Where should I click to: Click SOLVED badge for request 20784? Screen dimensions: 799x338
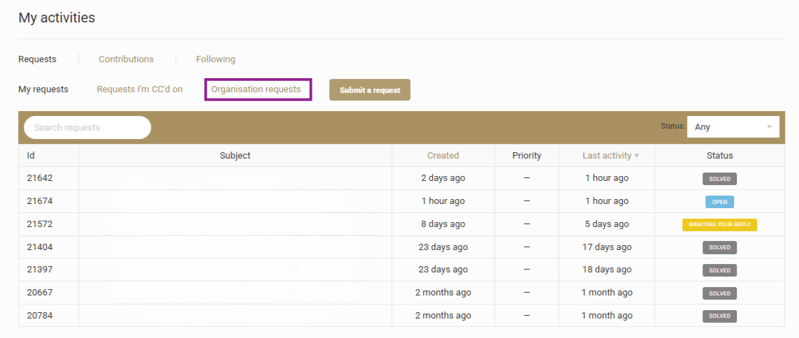(719, 316)
